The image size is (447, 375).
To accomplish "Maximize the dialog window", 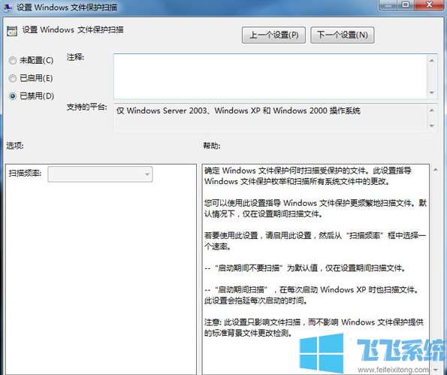I will pyautogui.click(x=406, y=5).
